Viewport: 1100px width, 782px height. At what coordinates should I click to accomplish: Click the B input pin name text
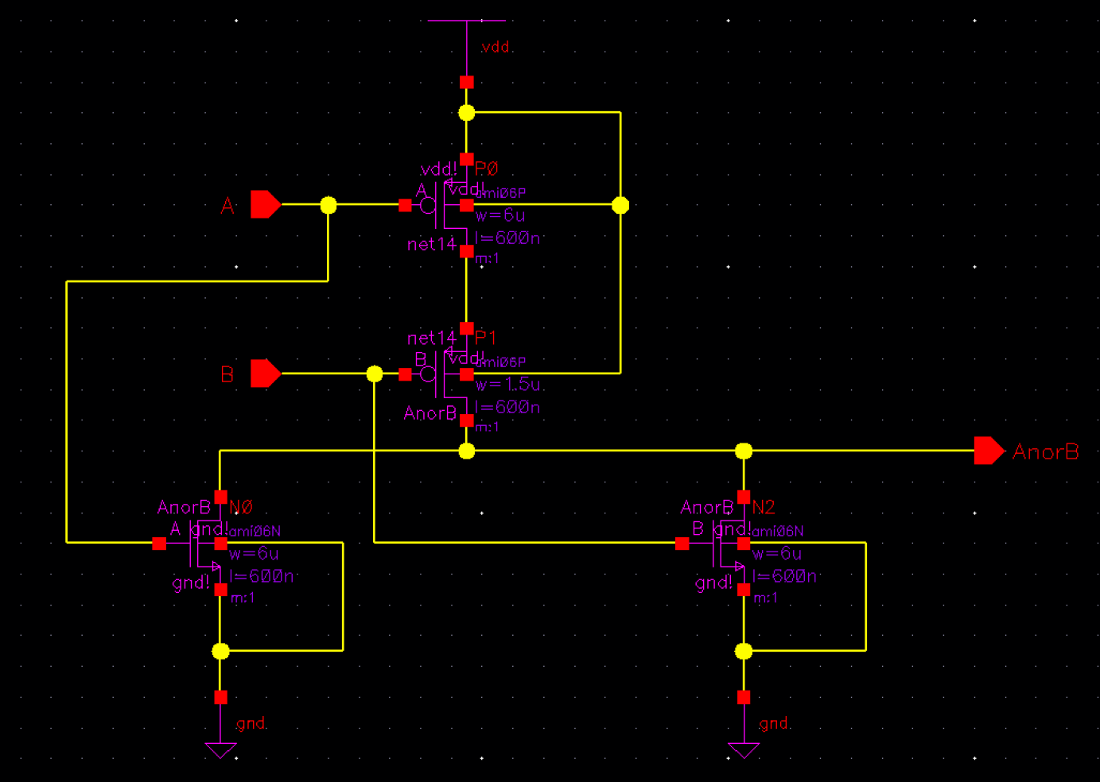click(227, 374)
